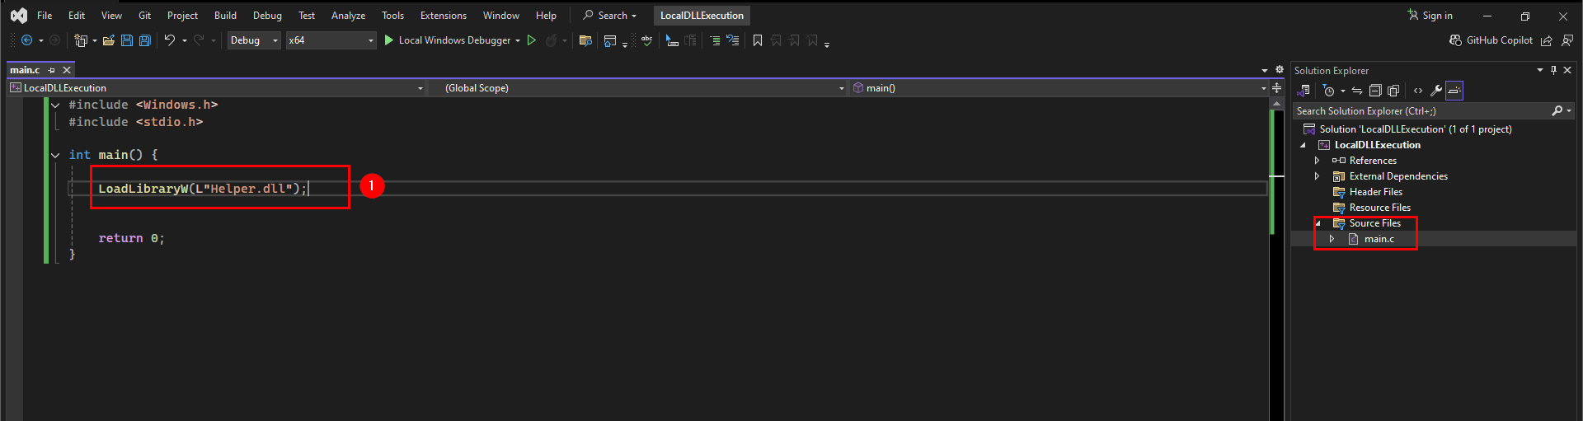This screenshot has height=421, width=1583.
Task: Open the Git menu
Action: click(144, 16)
